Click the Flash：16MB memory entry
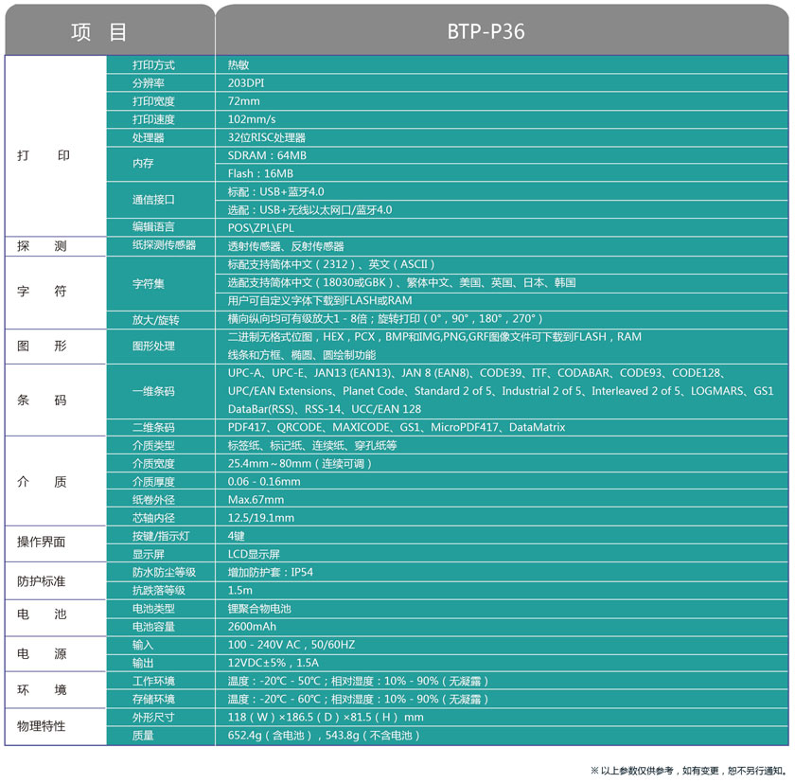 tap(260, 173)
